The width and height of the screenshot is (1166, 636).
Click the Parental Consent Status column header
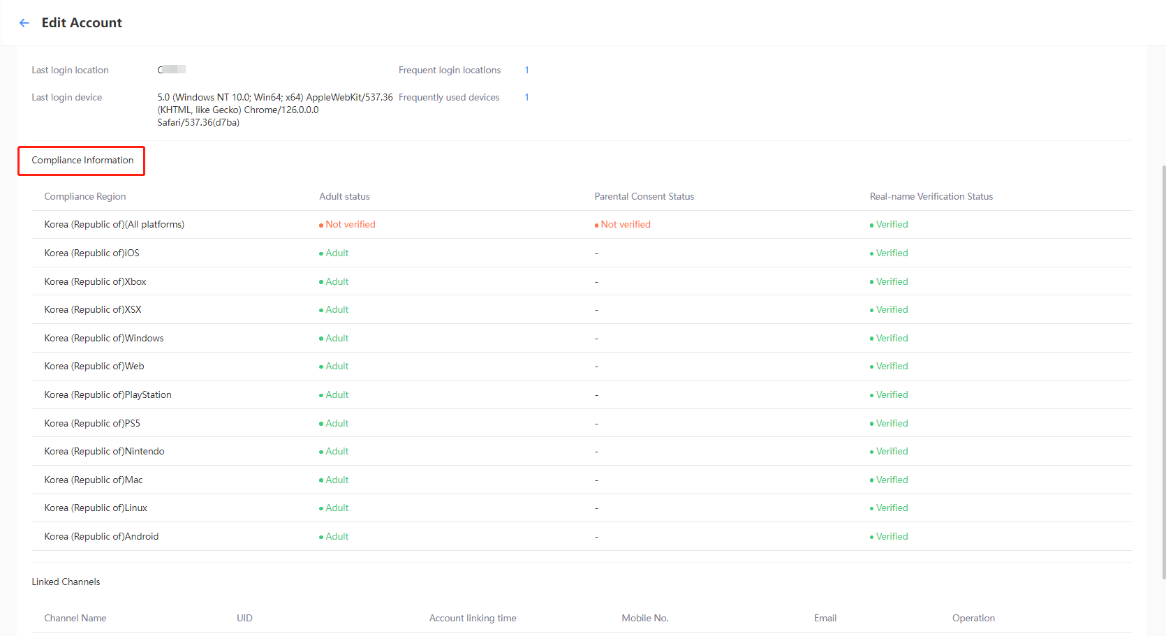tap(644, 197)
